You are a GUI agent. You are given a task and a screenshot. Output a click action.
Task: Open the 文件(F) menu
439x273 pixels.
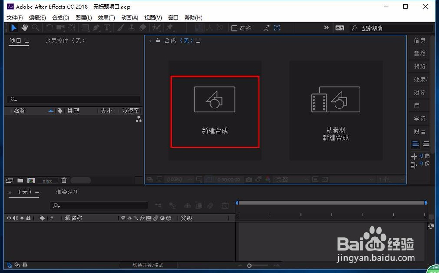14,18
